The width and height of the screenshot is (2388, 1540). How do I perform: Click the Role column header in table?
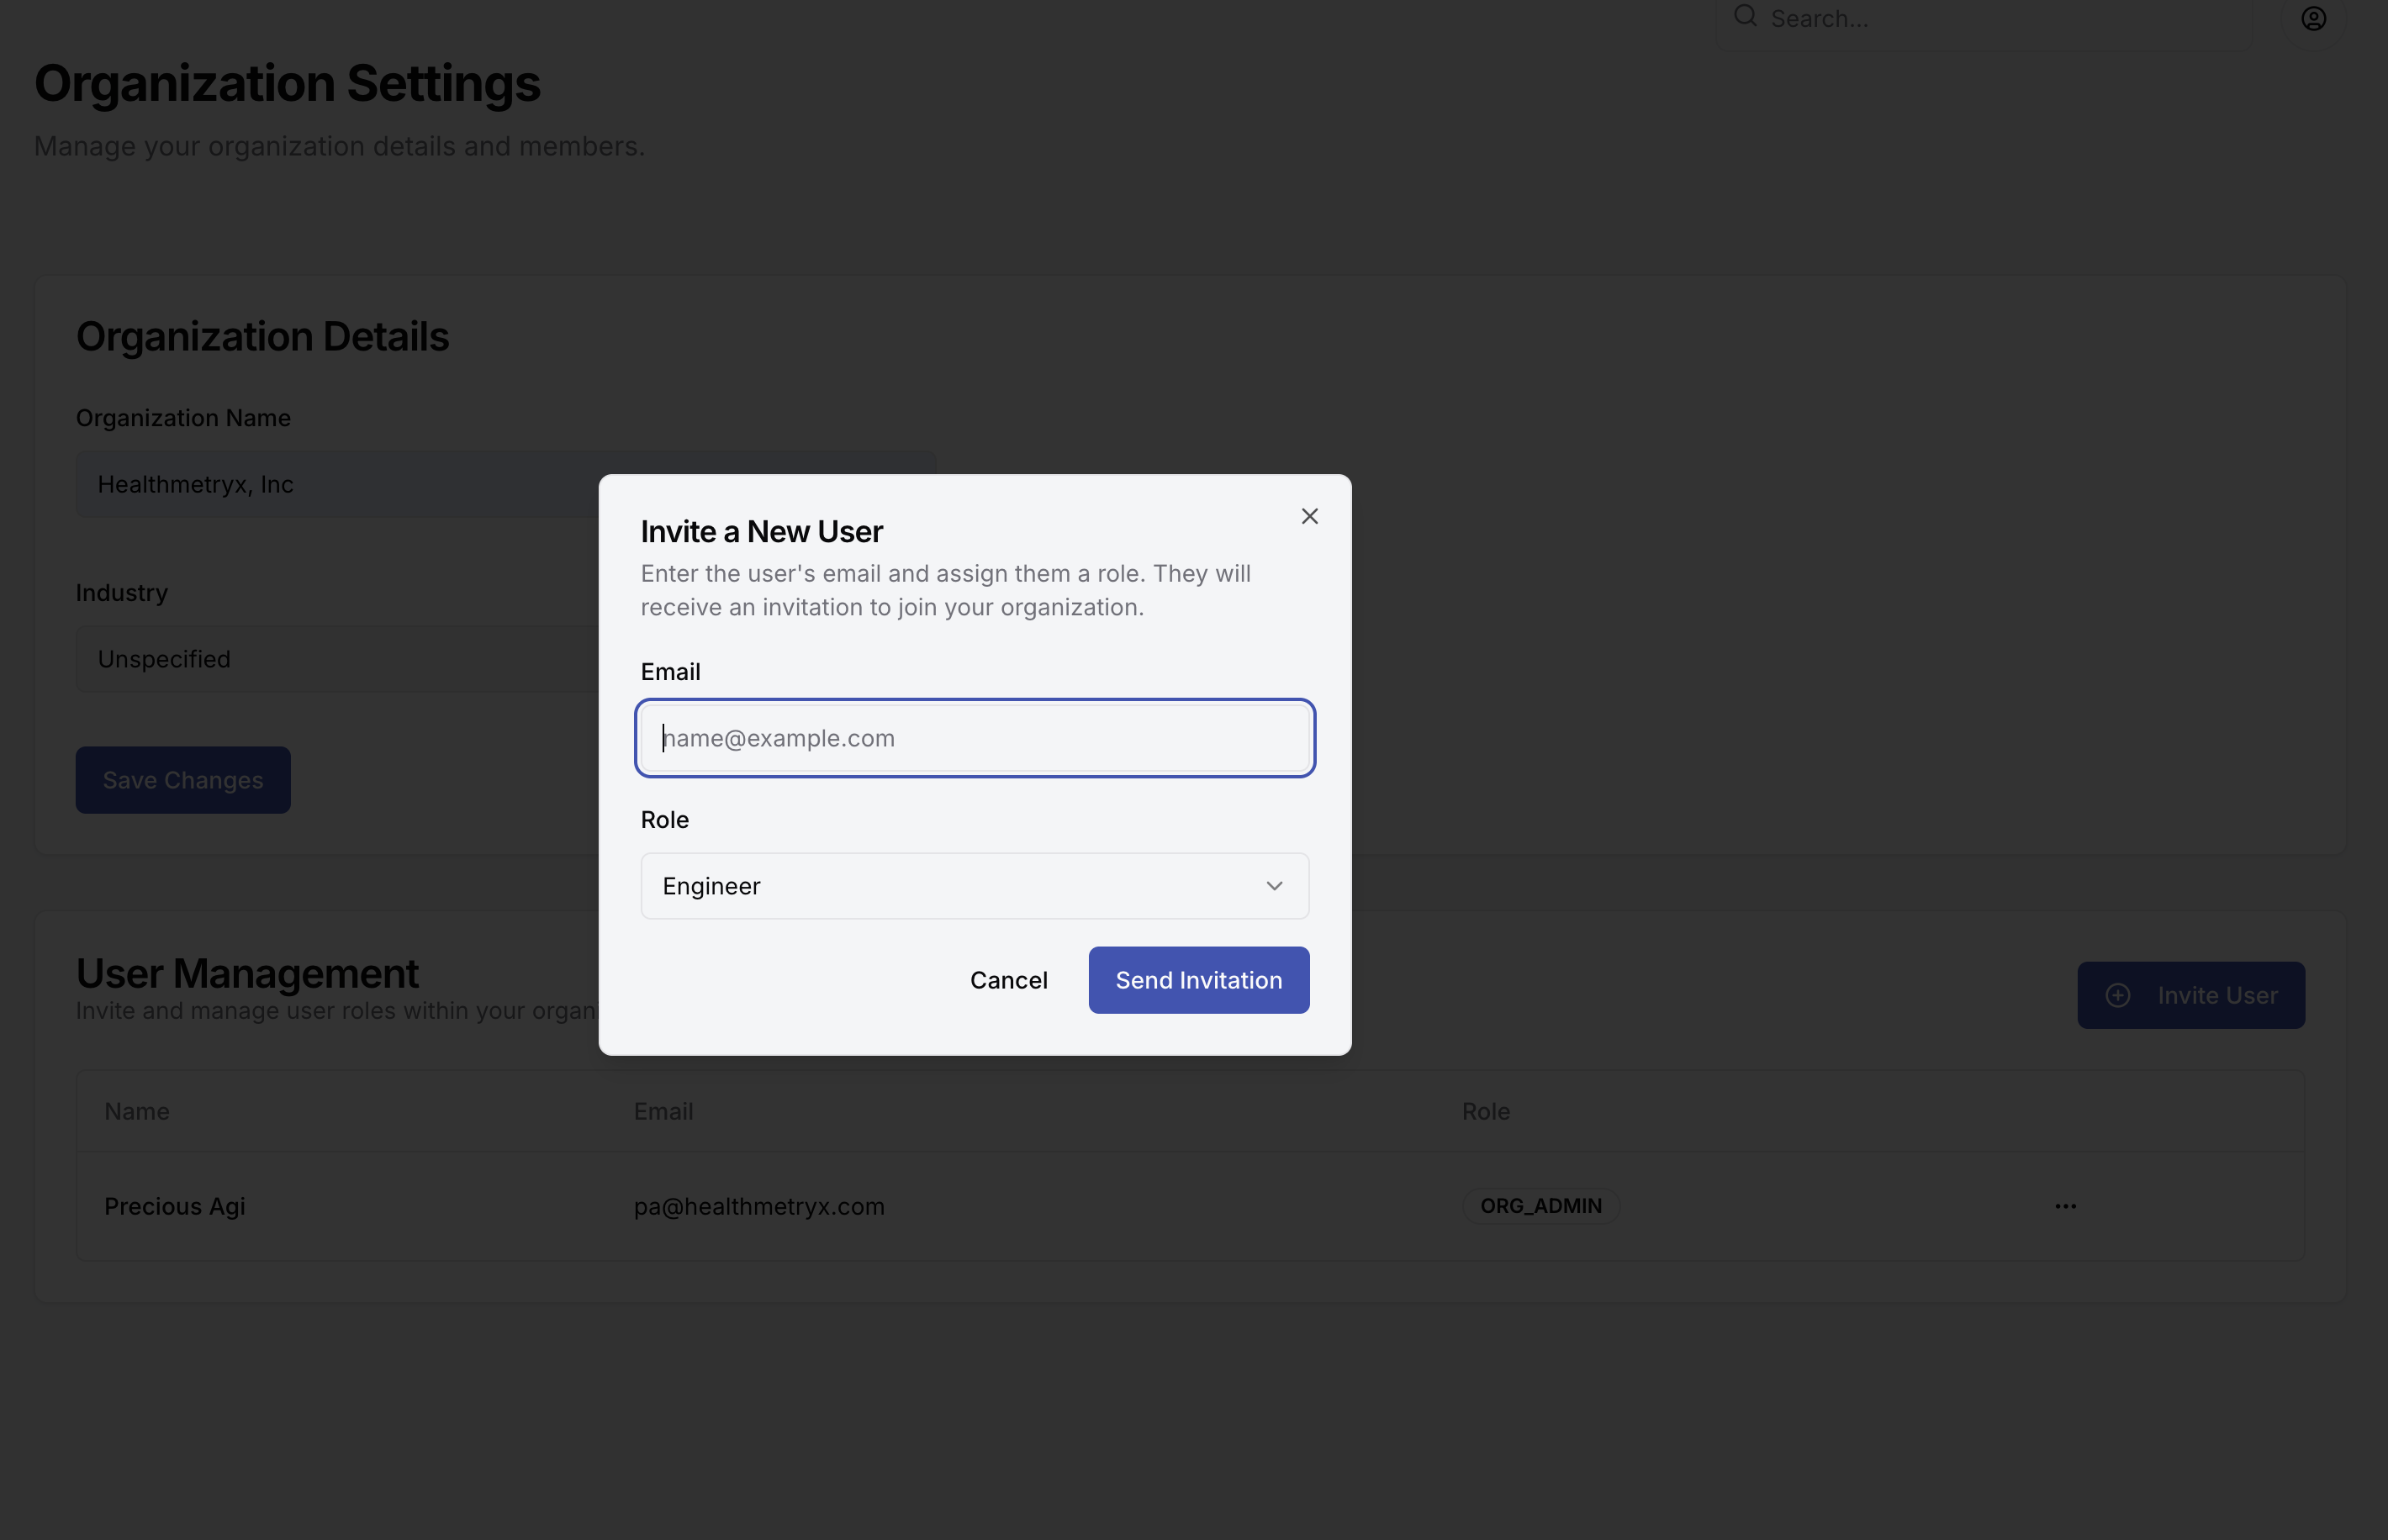tap(1485, 1111)
